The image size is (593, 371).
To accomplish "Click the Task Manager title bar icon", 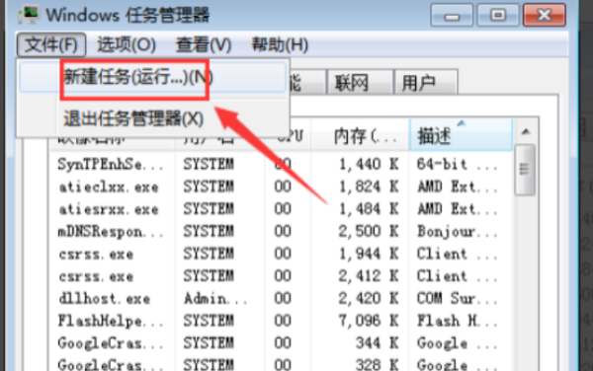I will tap(29, 15).
